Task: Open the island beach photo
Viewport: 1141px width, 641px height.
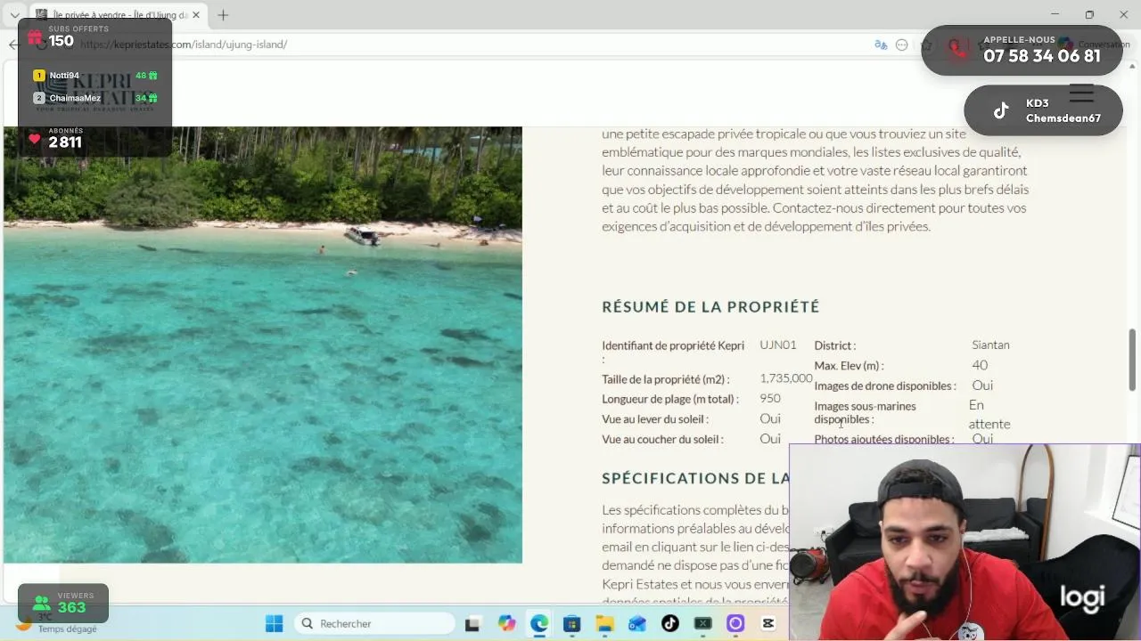Action: (x=263, y=345)
